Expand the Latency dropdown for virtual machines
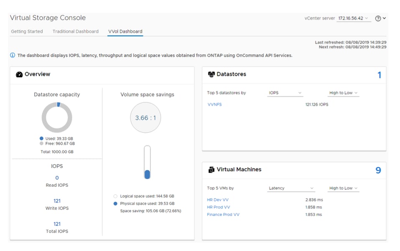This screenshot has width=400, height=251. [x=291, y=188]
